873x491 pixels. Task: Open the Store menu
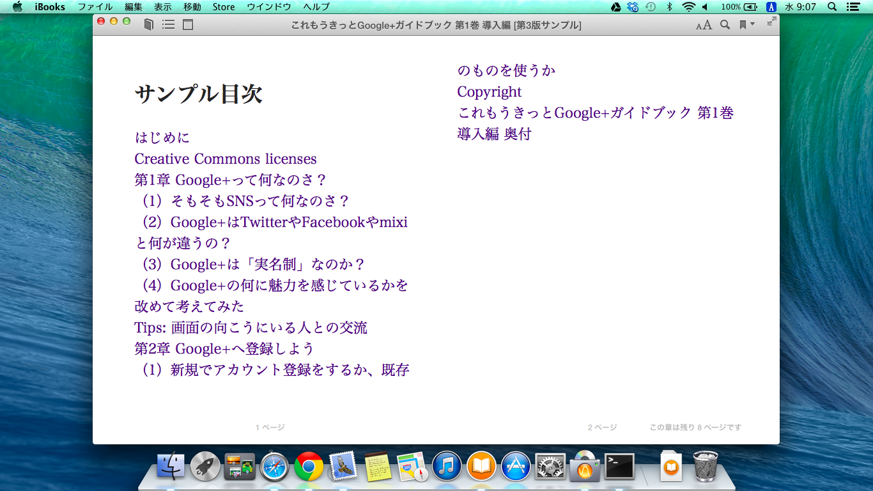[224, 7]
